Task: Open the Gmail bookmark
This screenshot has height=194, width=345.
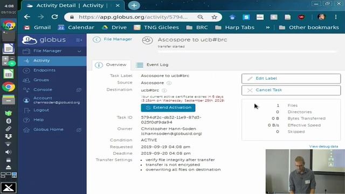Action: tap(37, 27)
